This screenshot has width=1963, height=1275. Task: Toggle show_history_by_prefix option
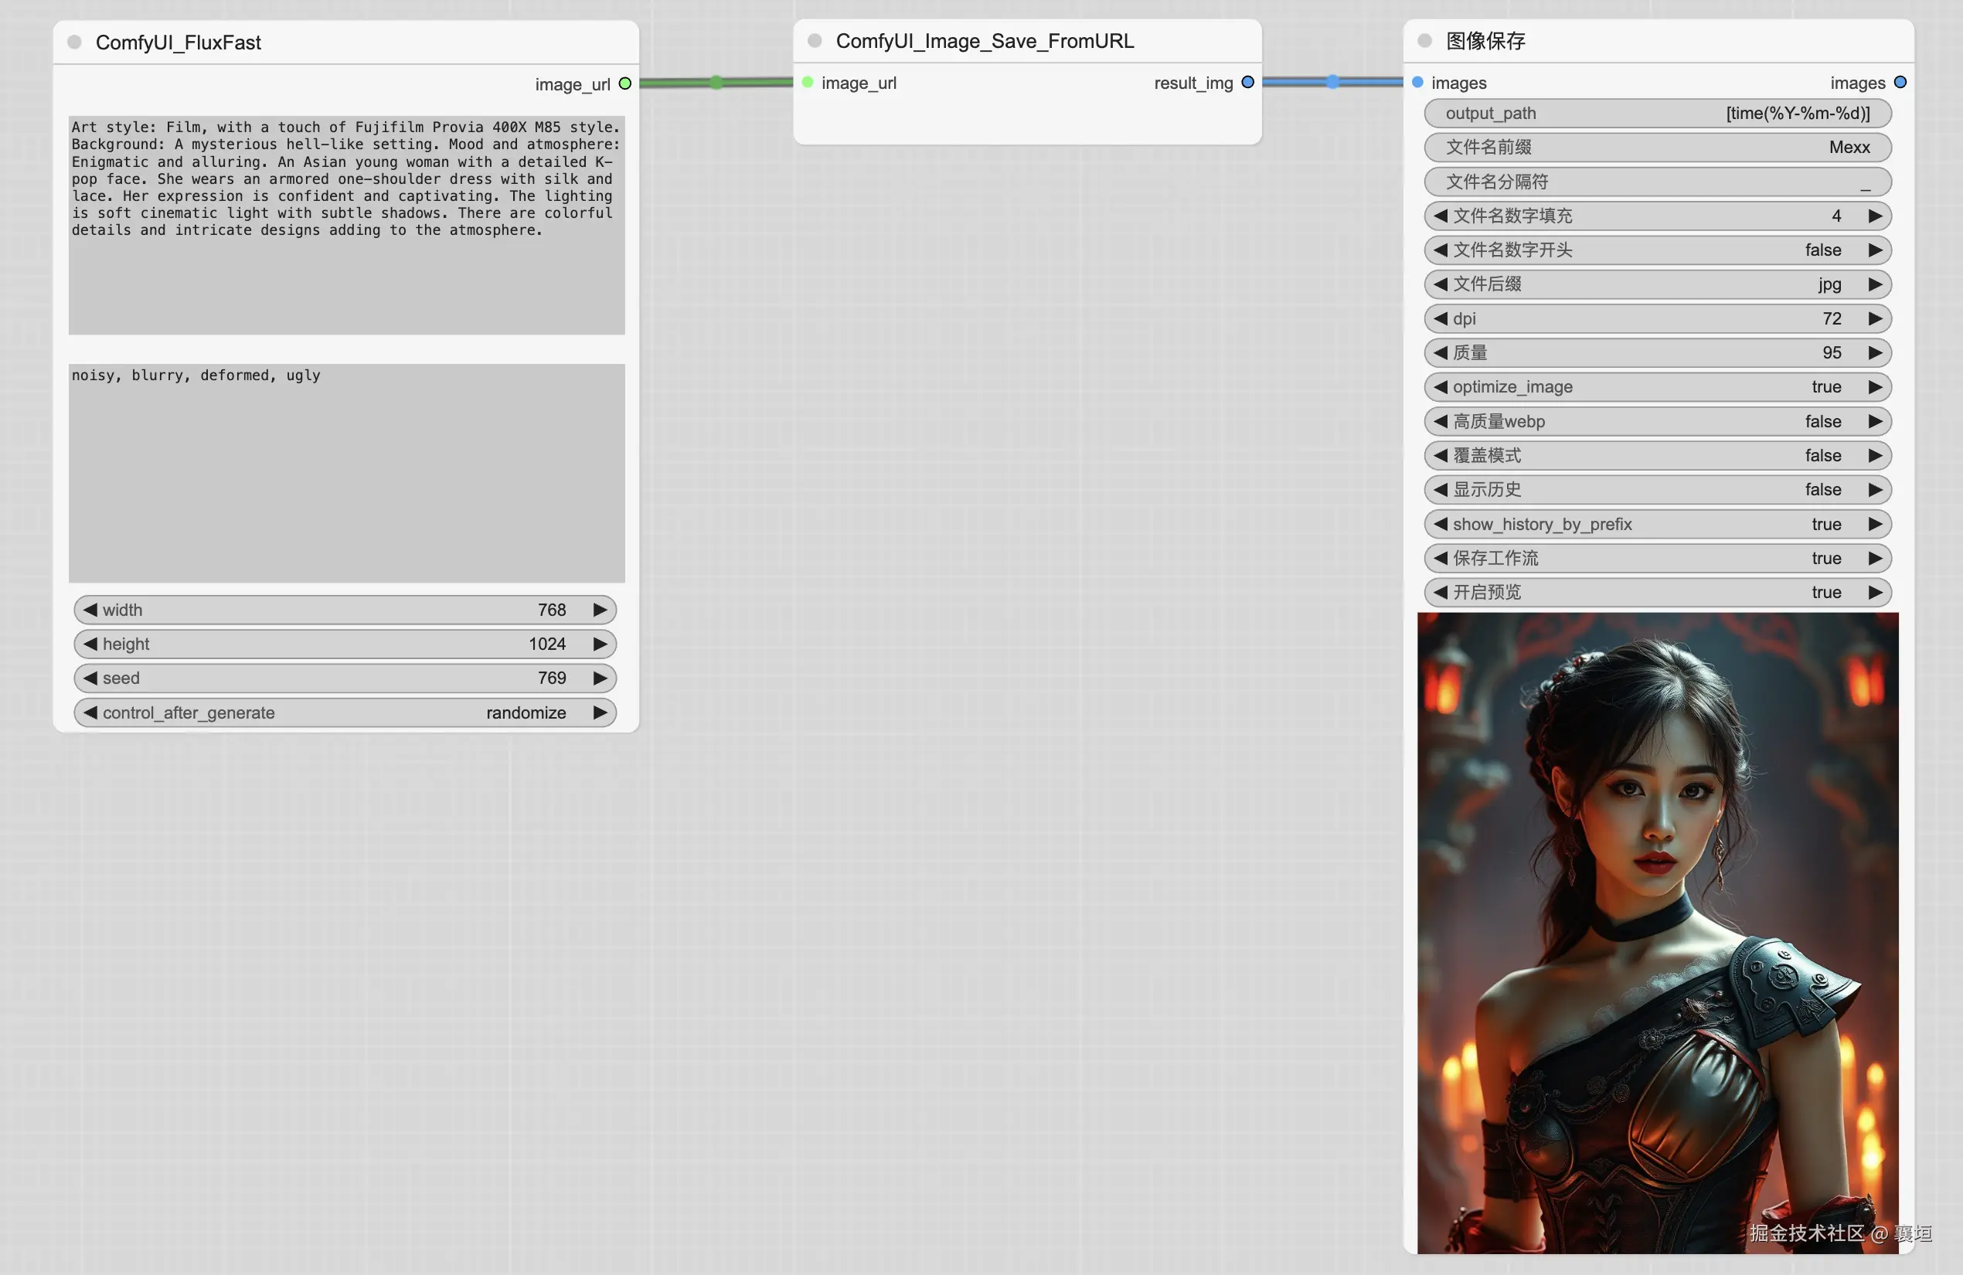pos(1657,524)
